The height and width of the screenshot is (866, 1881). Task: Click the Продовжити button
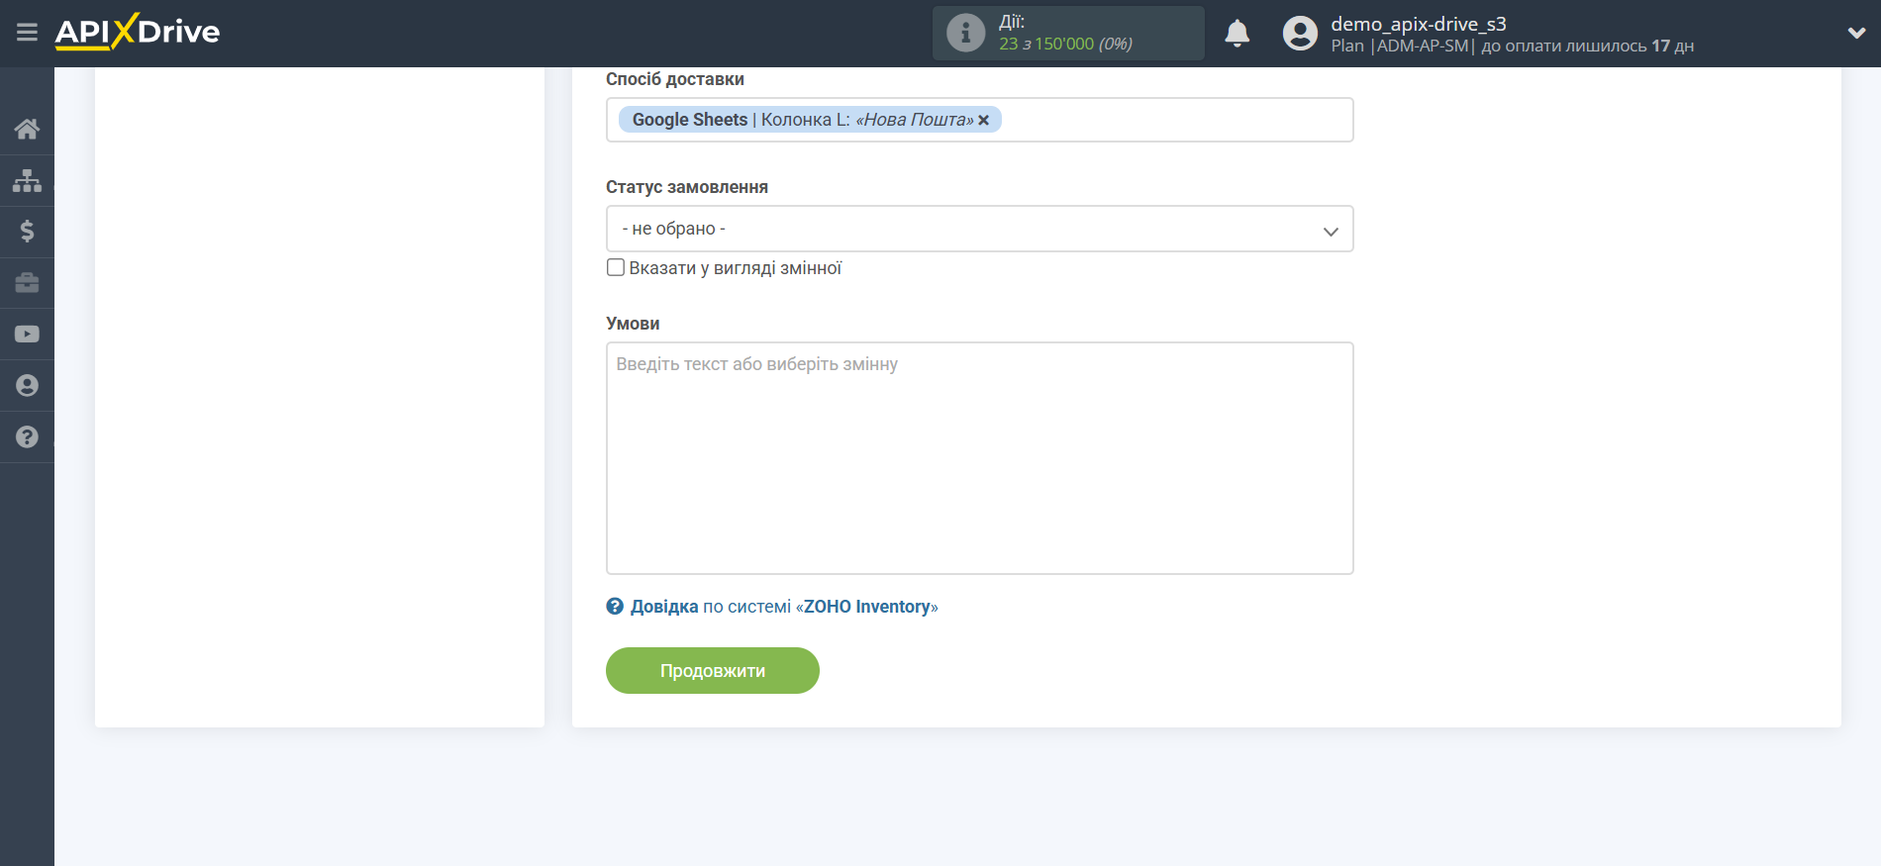pyautogui.click(x=713, y=671)
